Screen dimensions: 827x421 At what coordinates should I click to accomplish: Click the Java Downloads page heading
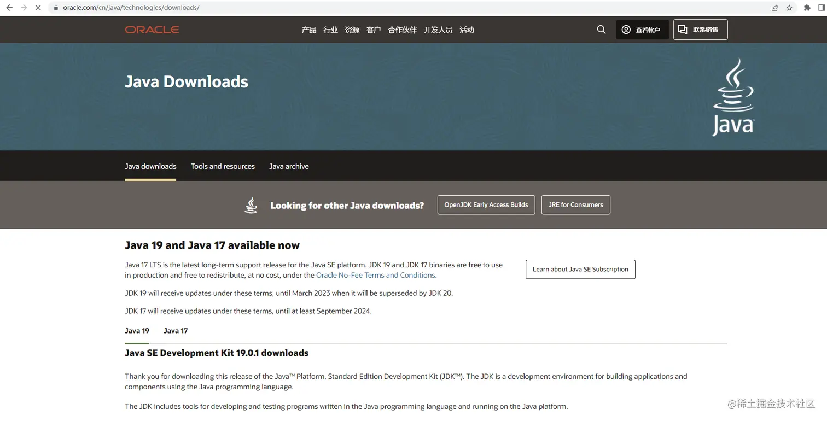point(187,81)
